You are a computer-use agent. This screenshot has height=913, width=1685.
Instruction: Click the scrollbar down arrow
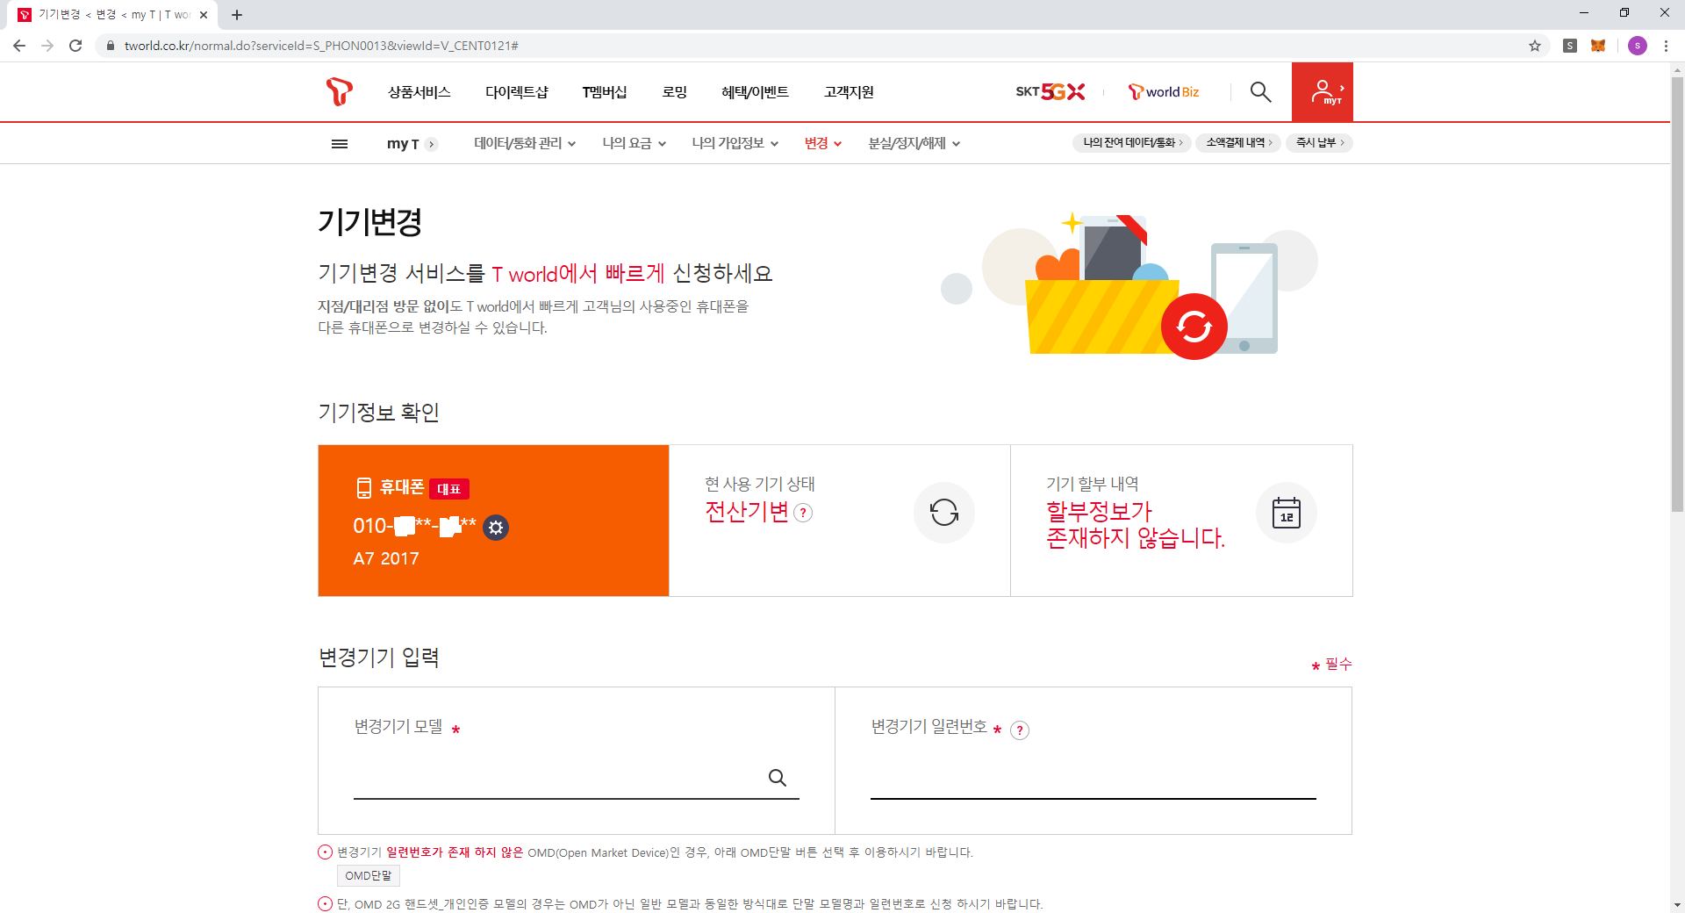tap(1677, 904)
